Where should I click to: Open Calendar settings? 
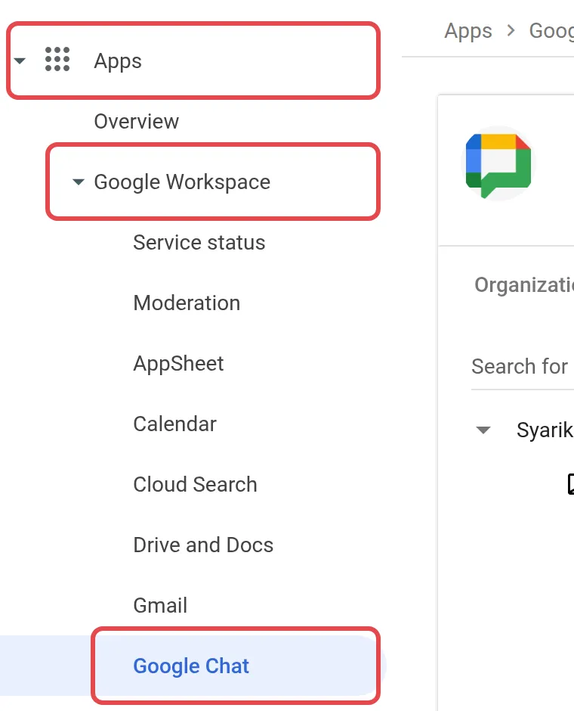pos(174,424)
